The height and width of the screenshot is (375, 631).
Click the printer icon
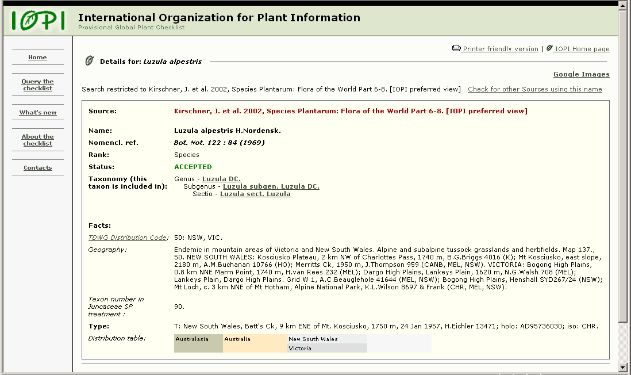pyautogui.click(x=456, y=48)
